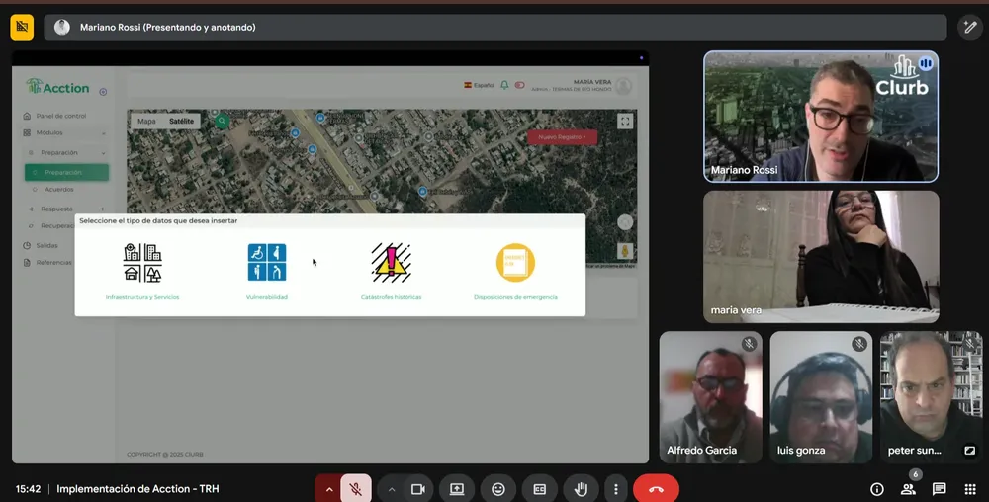989x502 pixels.
Task: Pick the Catástrofes históricas warning icon
Action: coord(391,263)
